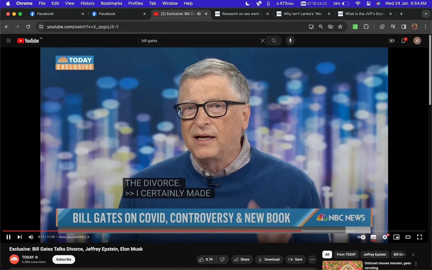Pause the video with the pause button
The width and height of the screenshot is (432, 270).
8,237
